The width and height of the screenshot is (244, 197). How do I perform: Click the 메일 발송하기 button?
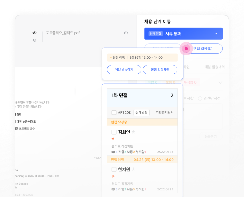pyautogui.click(x=124, y=70)
